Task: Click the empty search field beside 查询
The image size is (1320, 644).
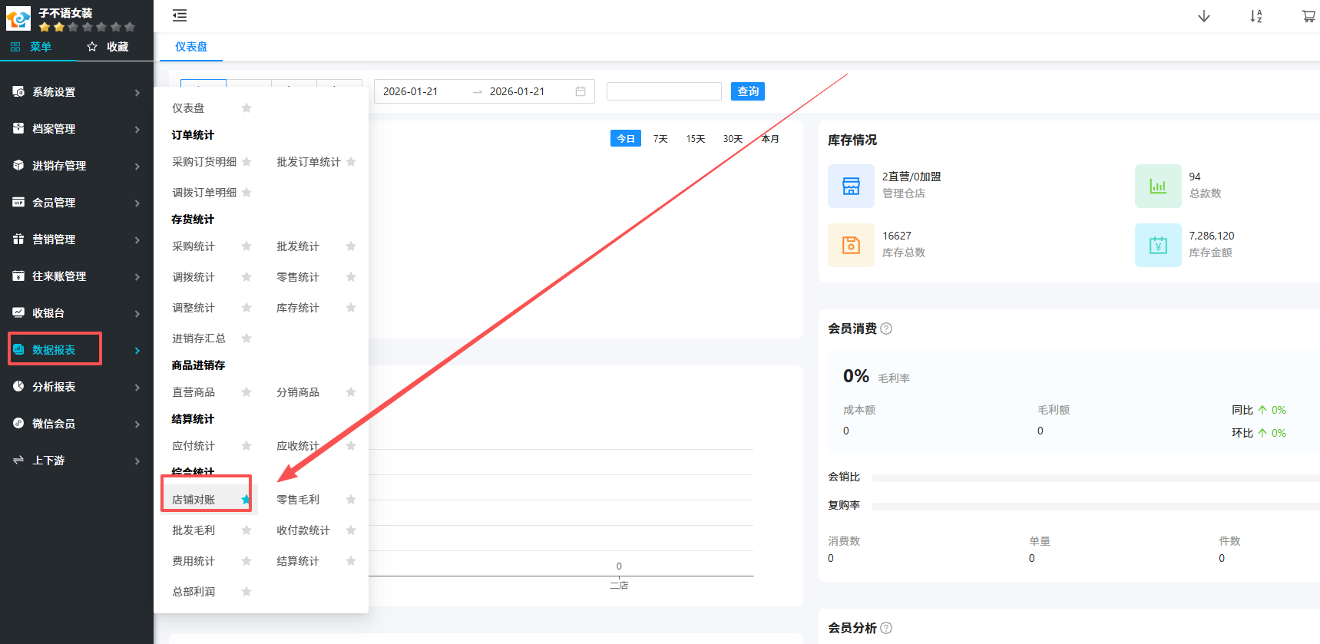Action: (663, 91)
